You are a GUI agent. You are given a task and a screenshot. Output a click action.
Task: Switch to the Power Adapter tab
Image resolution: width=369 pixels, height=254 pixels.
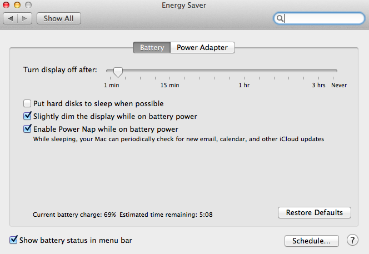[202, 48]
